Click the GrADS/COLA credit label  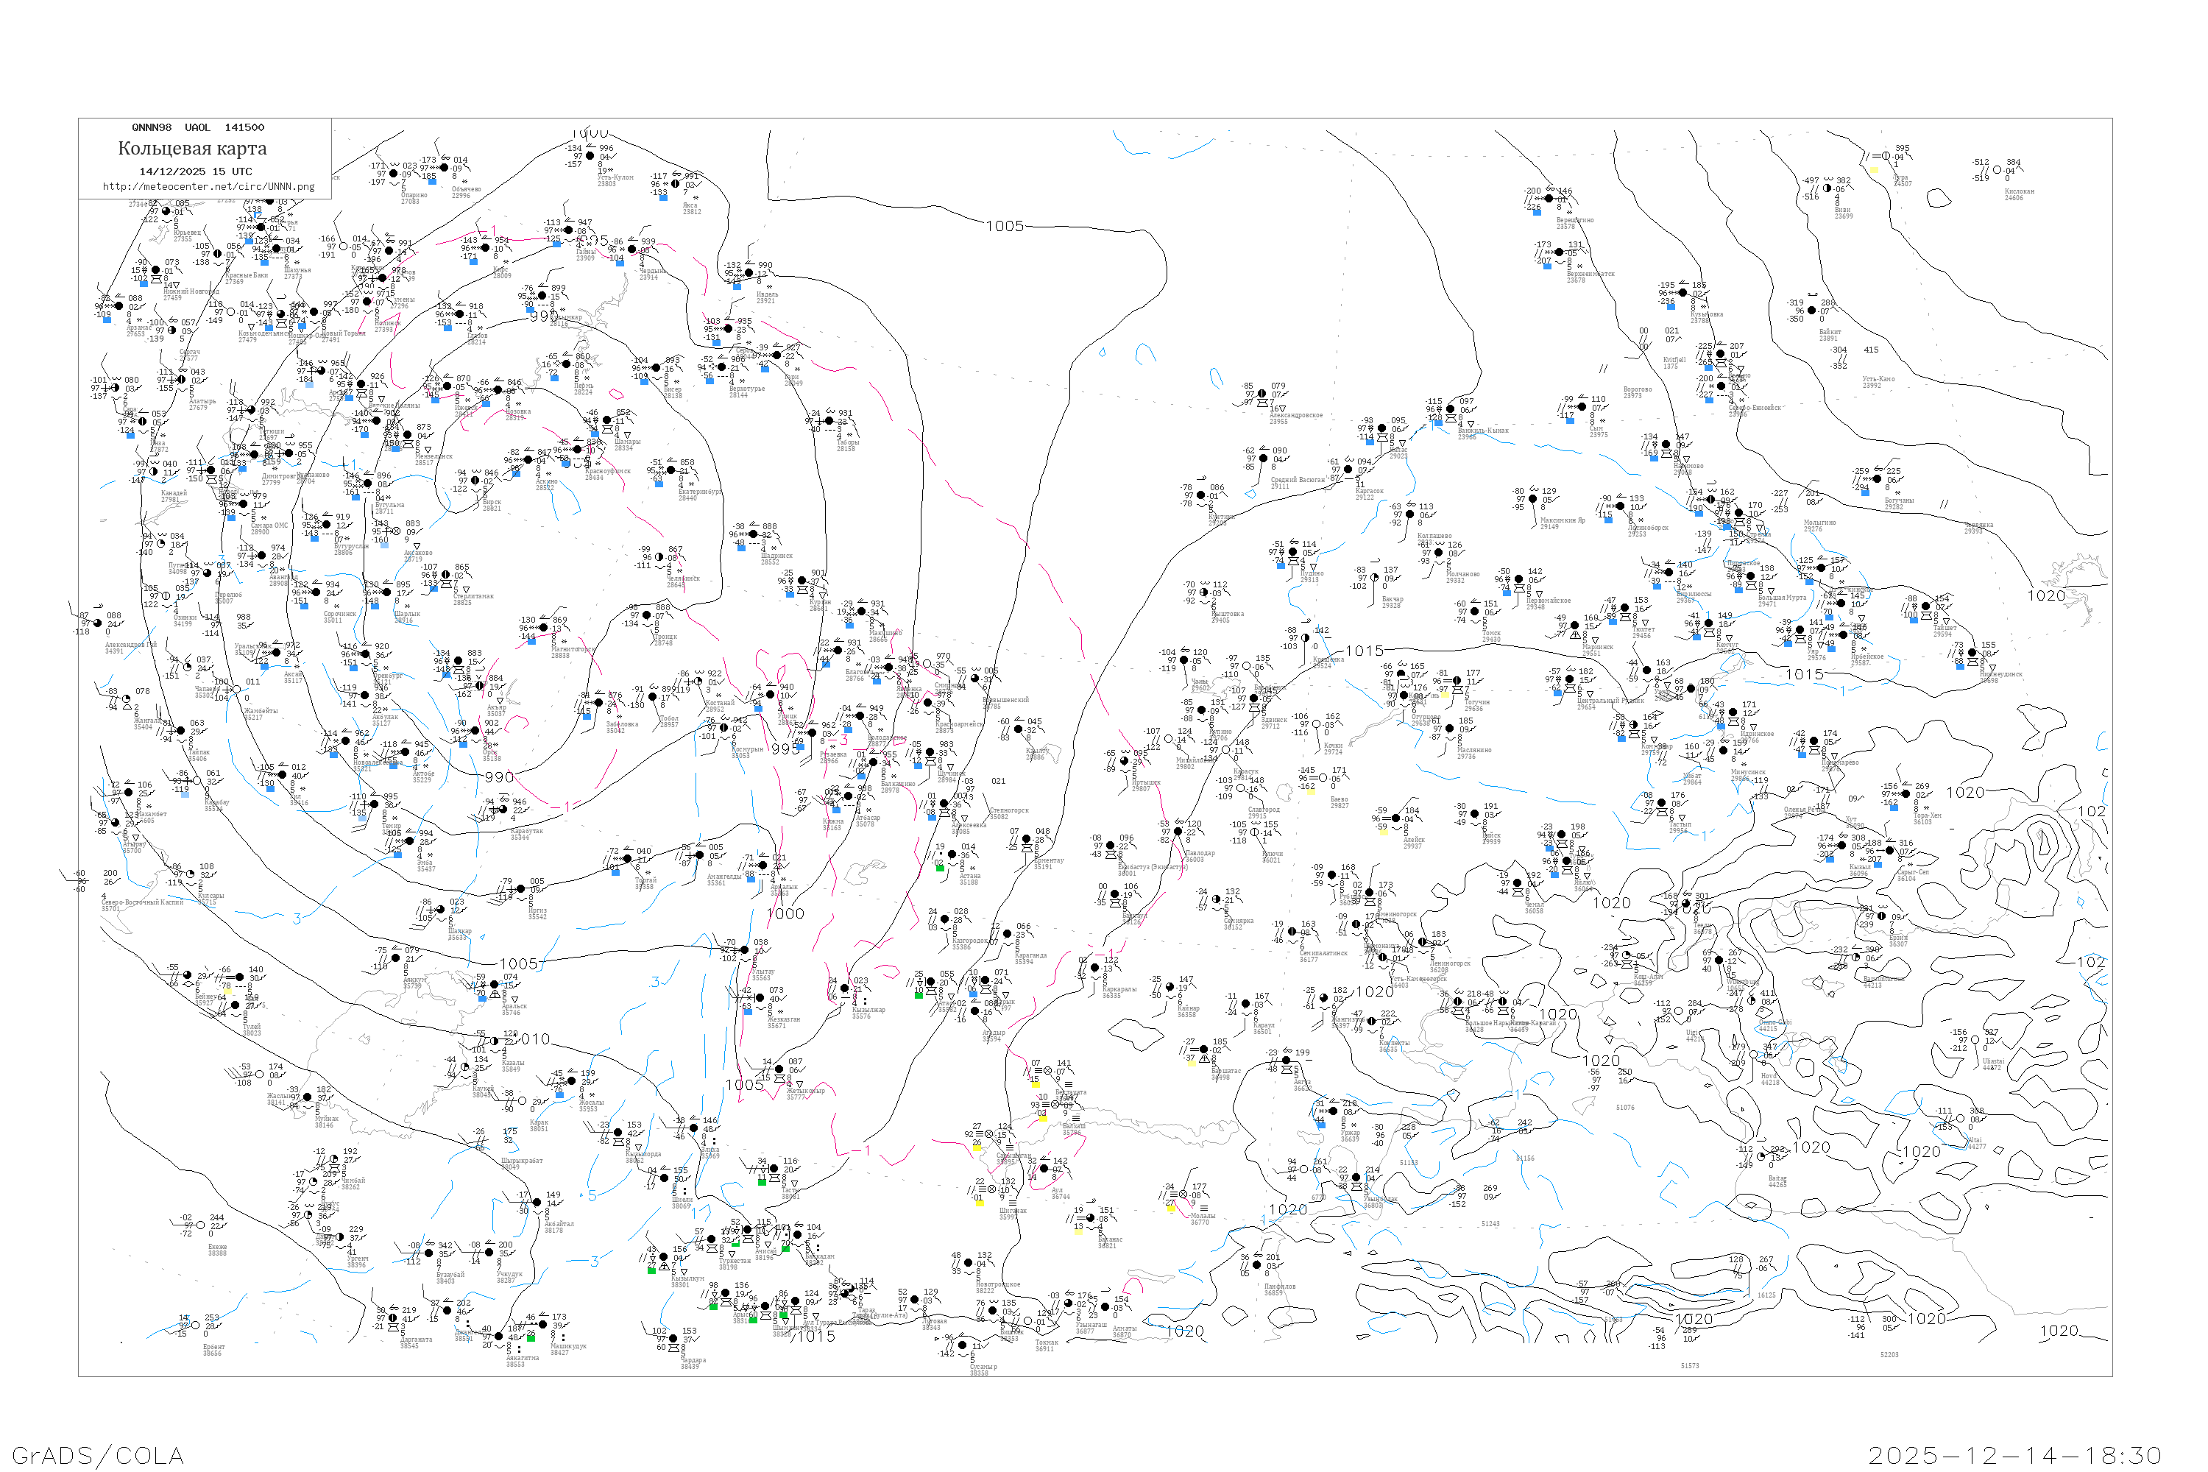98,1455
